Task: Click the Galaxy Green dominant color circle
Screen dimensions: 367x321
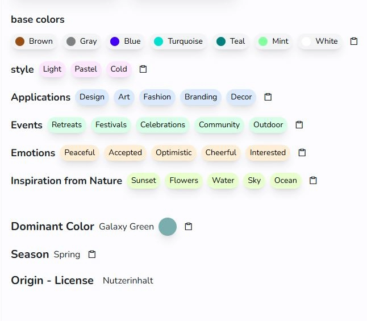Action: (x=168, y=227)
